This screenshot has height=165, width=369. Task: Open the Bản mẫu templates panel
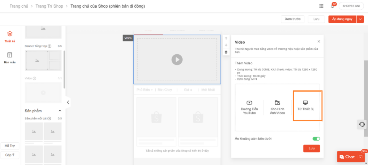pyautogui.click(x=10, y=57)
